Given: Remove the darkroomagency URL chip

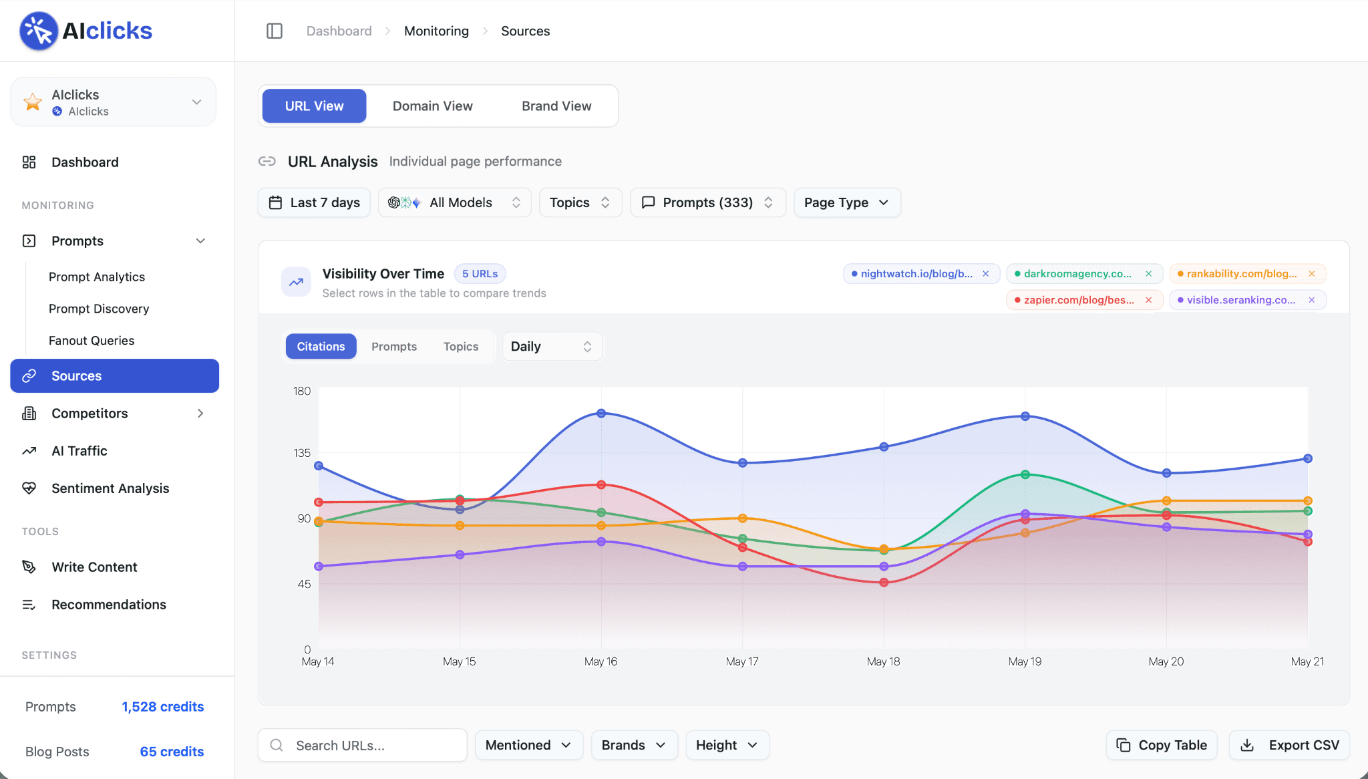Looking at the screenshot, I should point(1148,274).
